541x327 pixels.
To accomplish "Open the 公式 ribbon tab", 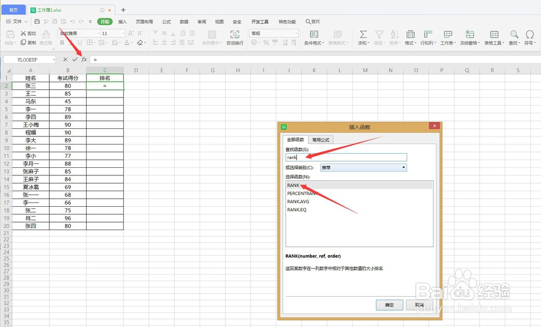I will (x=166, y=22).
